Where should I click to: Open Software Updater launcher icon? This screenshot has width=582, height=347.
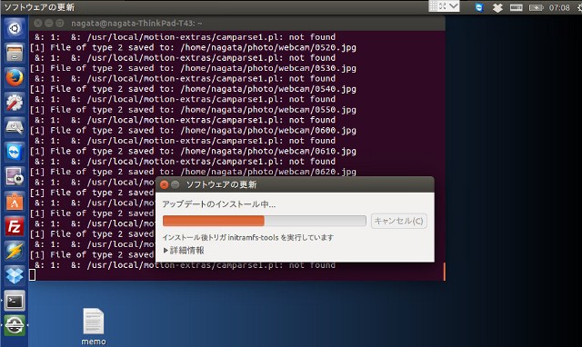tap(15, 325)
